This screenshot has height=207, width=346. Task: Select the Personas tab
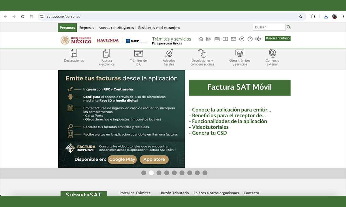[x=67, y=28]
